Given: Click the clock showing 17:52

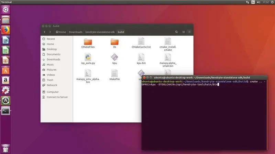Looking at the screenshot, I should click(265, 2).
